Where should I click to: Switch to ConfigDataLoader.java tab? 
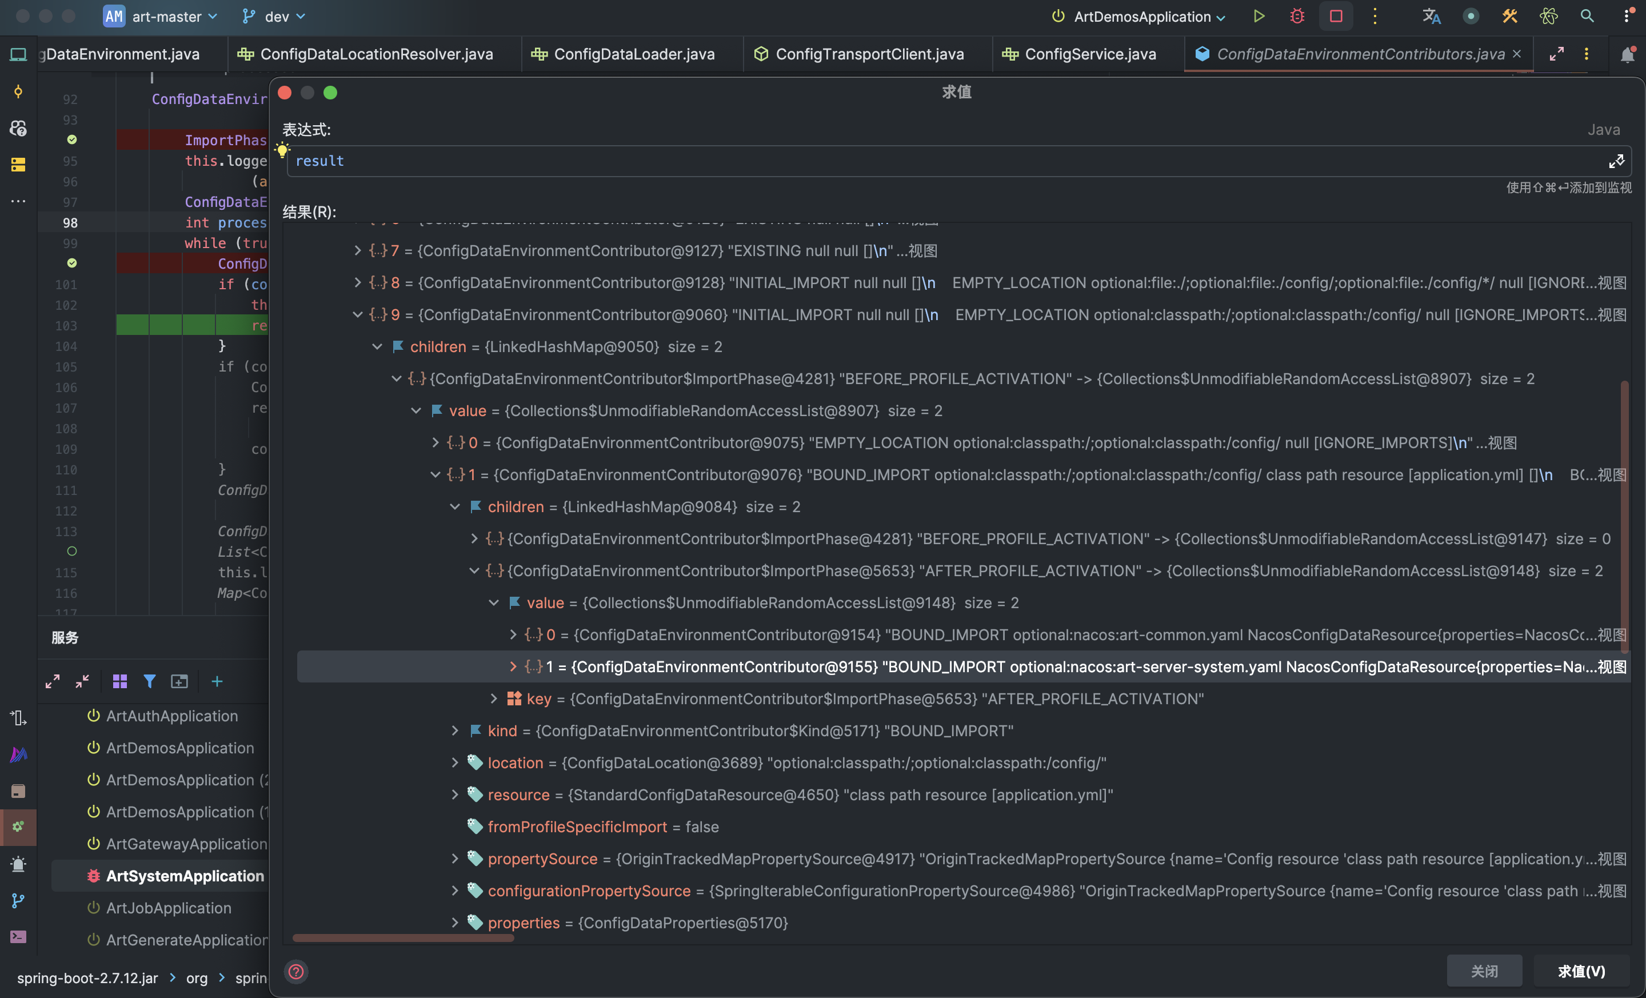pyautogui.click(x=633, y=54)
